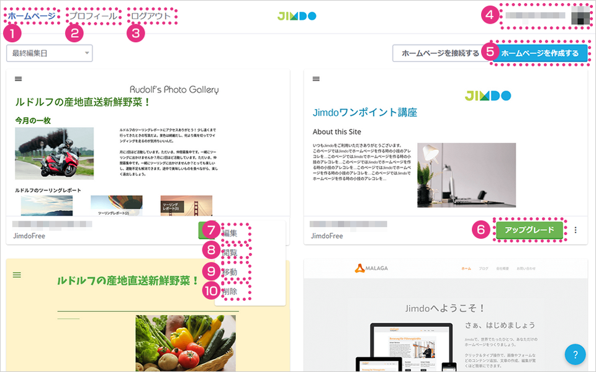This screenshot has height=372, width=596.
Task: Click the さぁ、はじめましょう text
Action: click(x=500, y=325)
